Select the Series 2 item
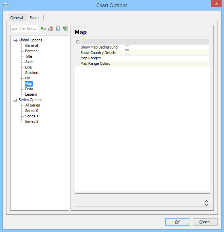This screenshot has width=224, height=232. [x=32, y=122]
